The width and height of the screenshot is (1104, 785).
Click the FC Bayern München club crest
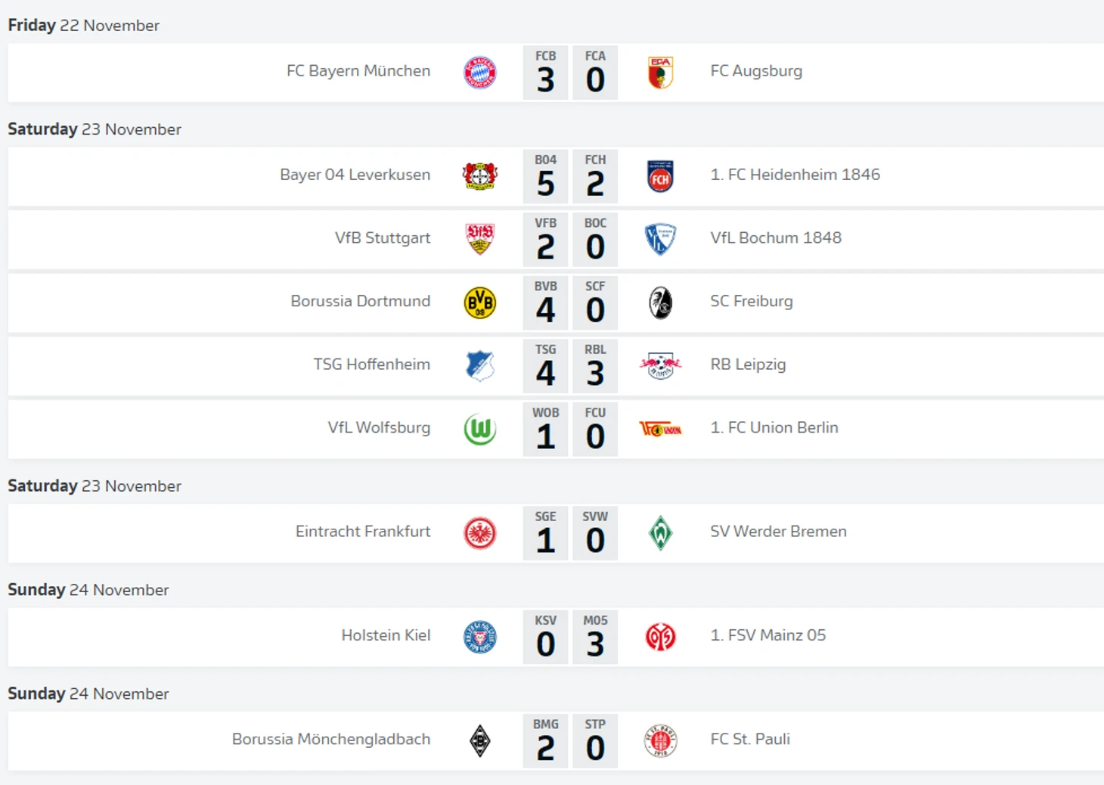point(479,73)
